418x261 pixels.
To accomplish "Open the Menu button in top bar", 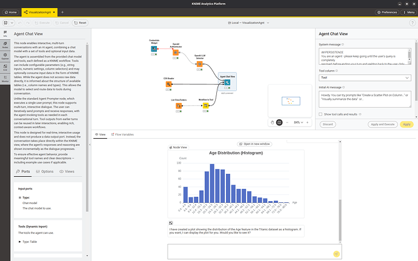I will tap(409, 12).
